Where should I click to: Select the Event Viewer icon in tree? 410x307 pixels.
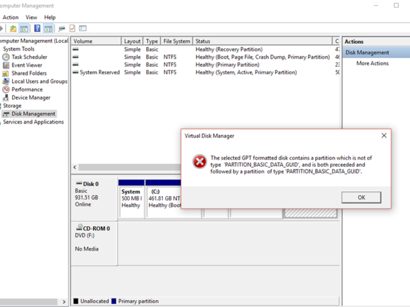6,65
